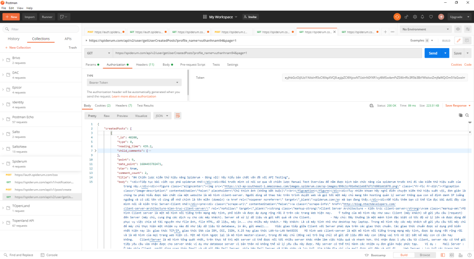The width and height of the screenshot is (474, 259).
Task: Open the Headers (11) request tab
Action: click(145, 65)
